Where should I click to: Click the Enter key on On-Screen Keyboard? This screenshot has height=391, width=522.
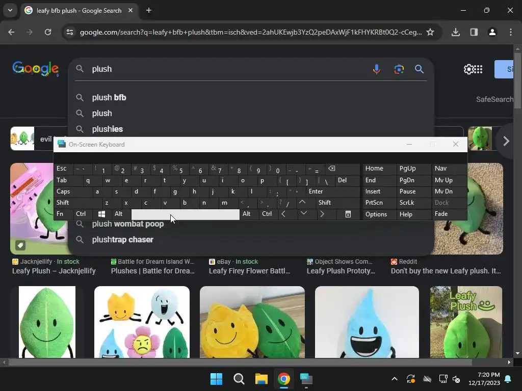tap(333, 191)
